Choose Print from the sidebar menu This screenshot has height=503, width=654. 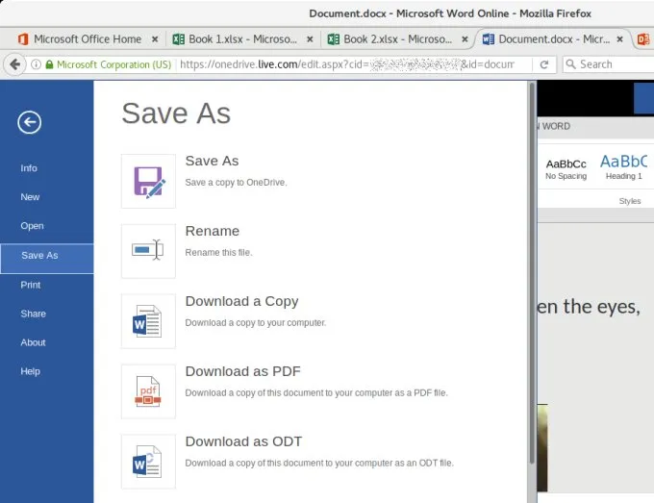(31, 285)
